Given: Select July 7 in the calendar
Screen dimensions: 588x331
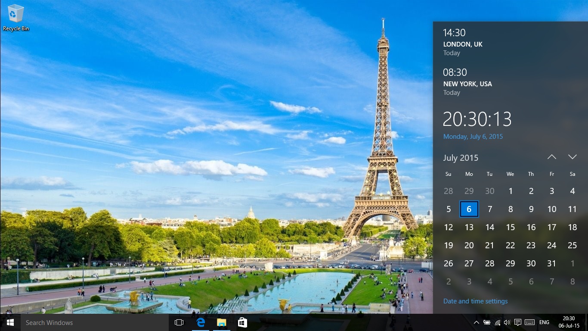Looking at the screenshot, I should [490, 209].
